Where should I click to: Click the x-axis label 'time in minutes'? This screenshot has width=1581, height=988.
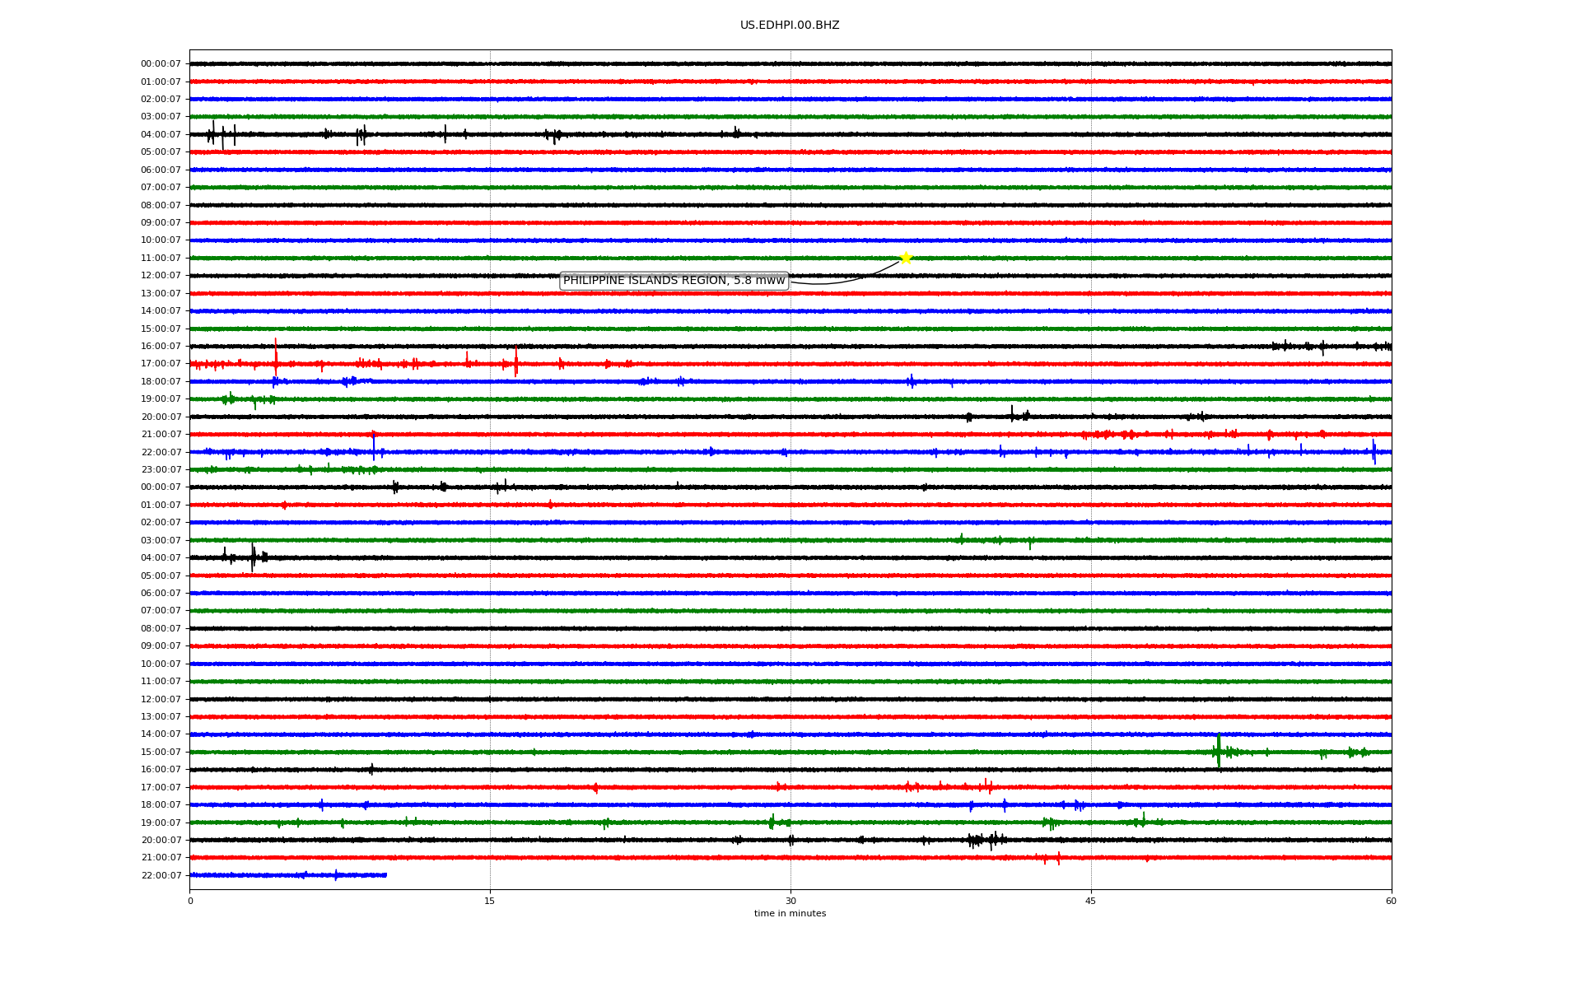click(790, 913)
